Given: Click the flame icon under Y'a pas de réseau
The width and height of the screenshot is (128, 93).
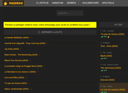Looking at the screenshot, I should (x=108, y=37).
